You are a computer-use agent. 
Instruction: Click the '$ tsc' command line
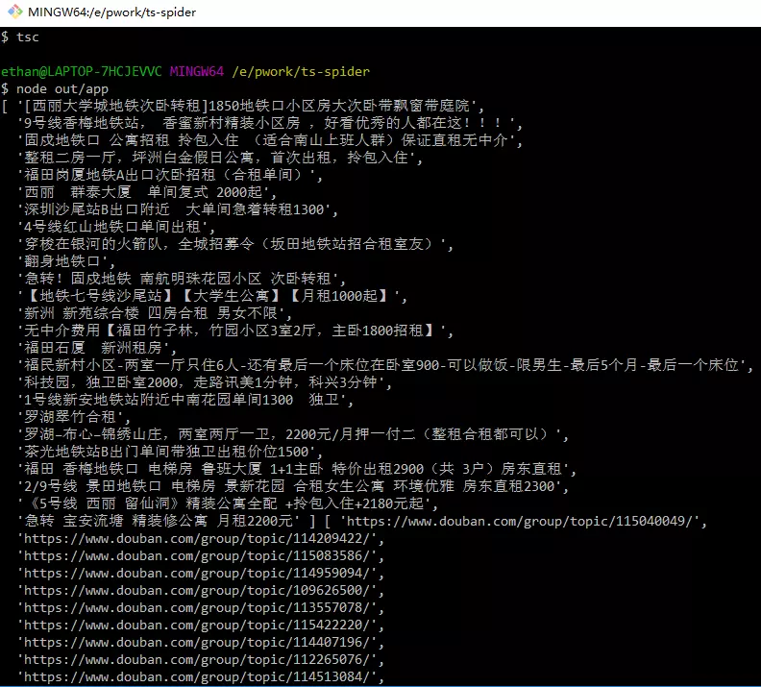20,37
